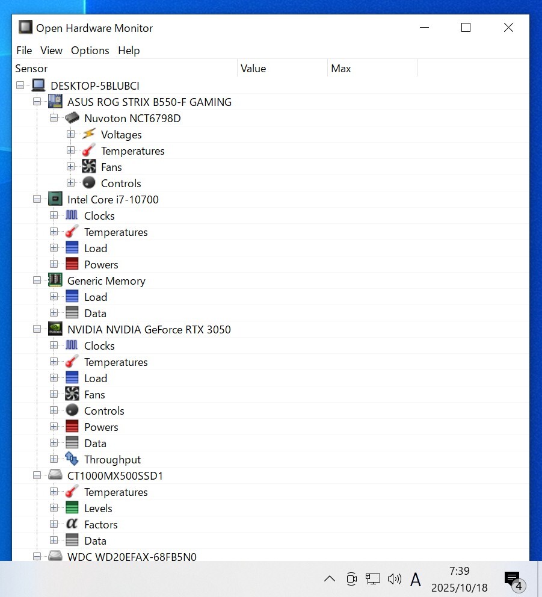This screenshot has height=597, width=542.
Task: Collapse the Intel Core i7-10700 node
Action: 37,199
